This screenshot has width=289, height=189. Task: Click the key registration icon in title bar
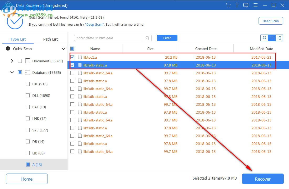click(237, 5)
